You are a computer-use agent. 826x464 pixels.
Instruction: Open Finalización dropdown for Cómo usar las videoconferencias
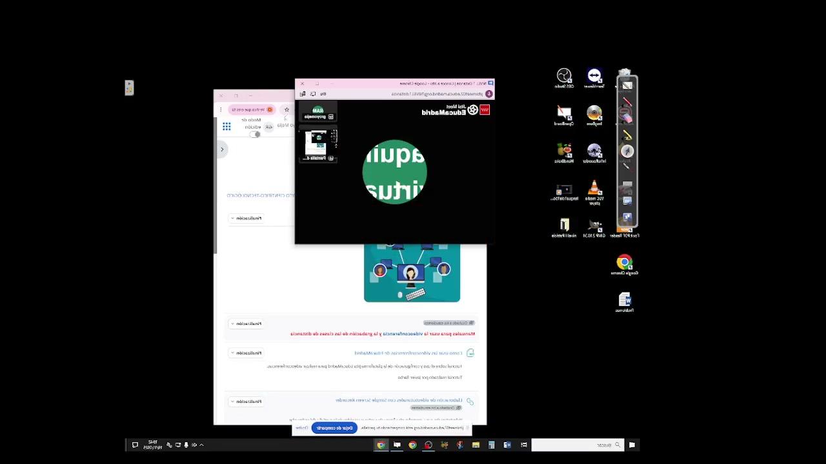click(245, 353)
